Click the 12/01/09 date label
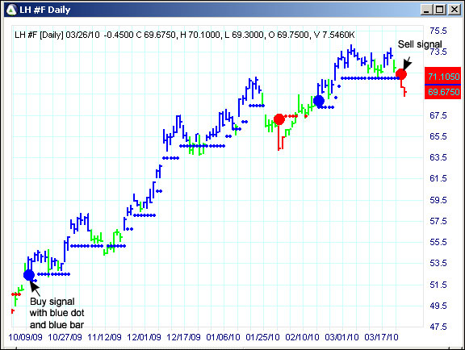The height and width of the screenshot is (350, 465). (x=145, y=337)
